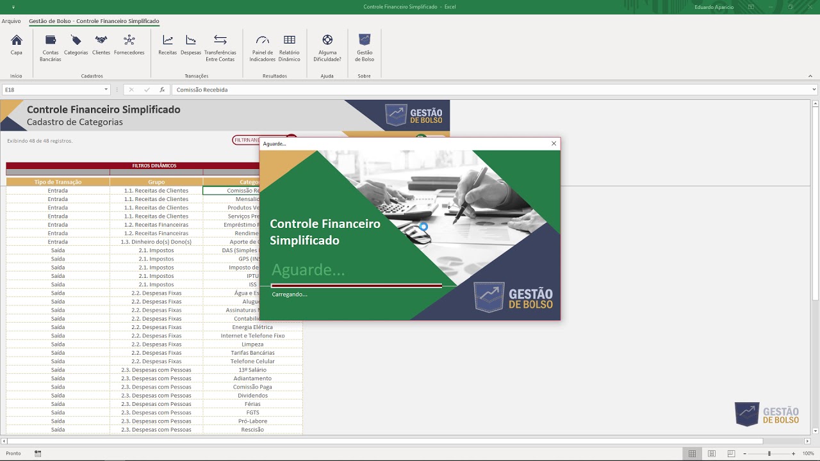Select the Telefone Celular cell
This screenshot has height=461, width=820.
click(252, 361)
